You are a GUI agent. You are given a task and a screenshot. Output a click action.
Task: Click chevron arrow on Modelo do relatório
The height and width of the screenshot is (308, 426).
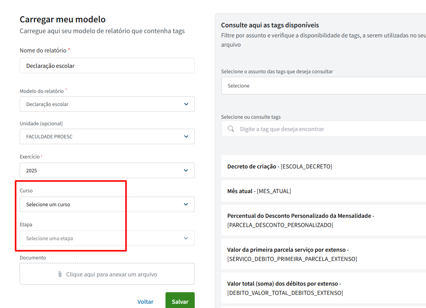coord(186,104)
